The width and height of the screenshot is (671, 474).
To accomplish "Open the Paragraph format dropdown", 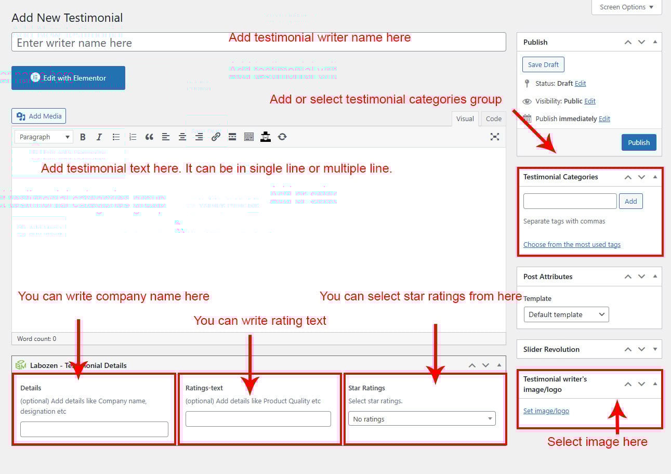I will click(44, 137).
